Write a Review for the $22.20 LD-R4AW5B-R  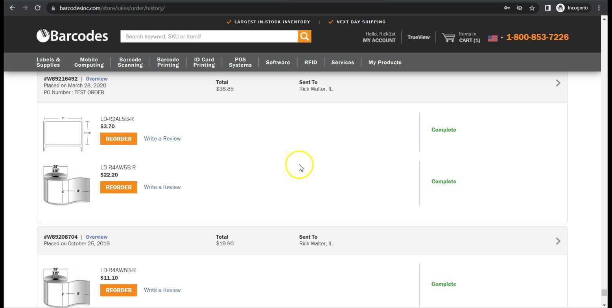pos(162,187)
